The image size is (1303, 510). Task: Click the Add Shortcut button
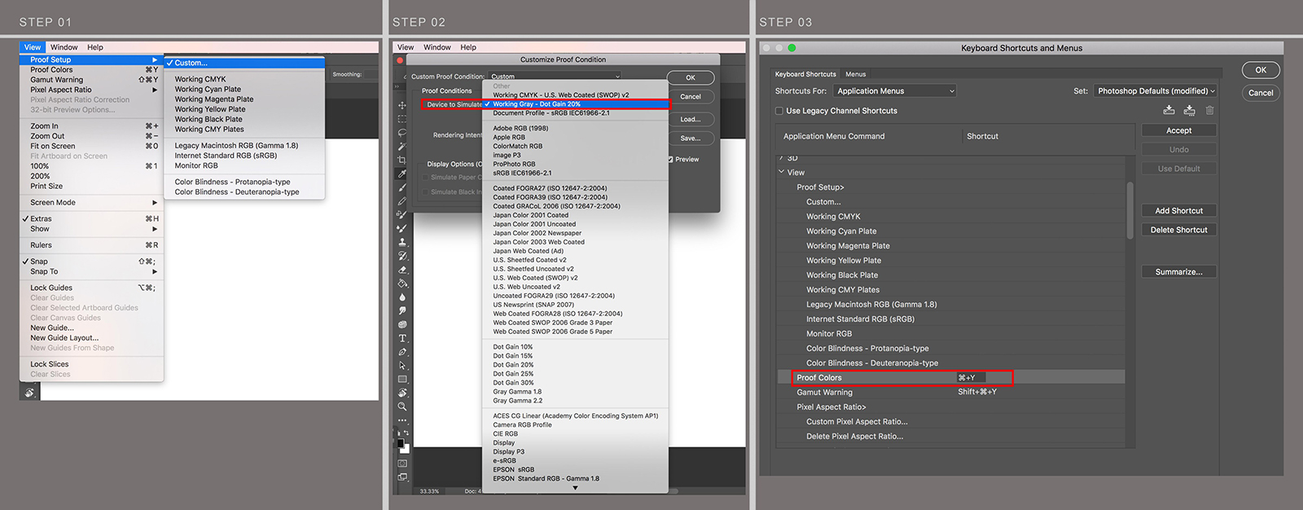1178,211
